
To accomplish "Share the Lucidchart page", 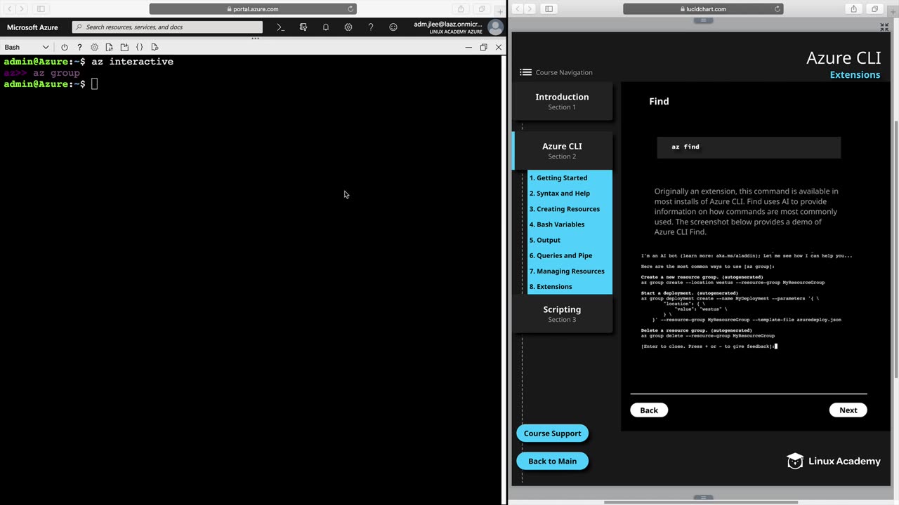I will (853, 9).
